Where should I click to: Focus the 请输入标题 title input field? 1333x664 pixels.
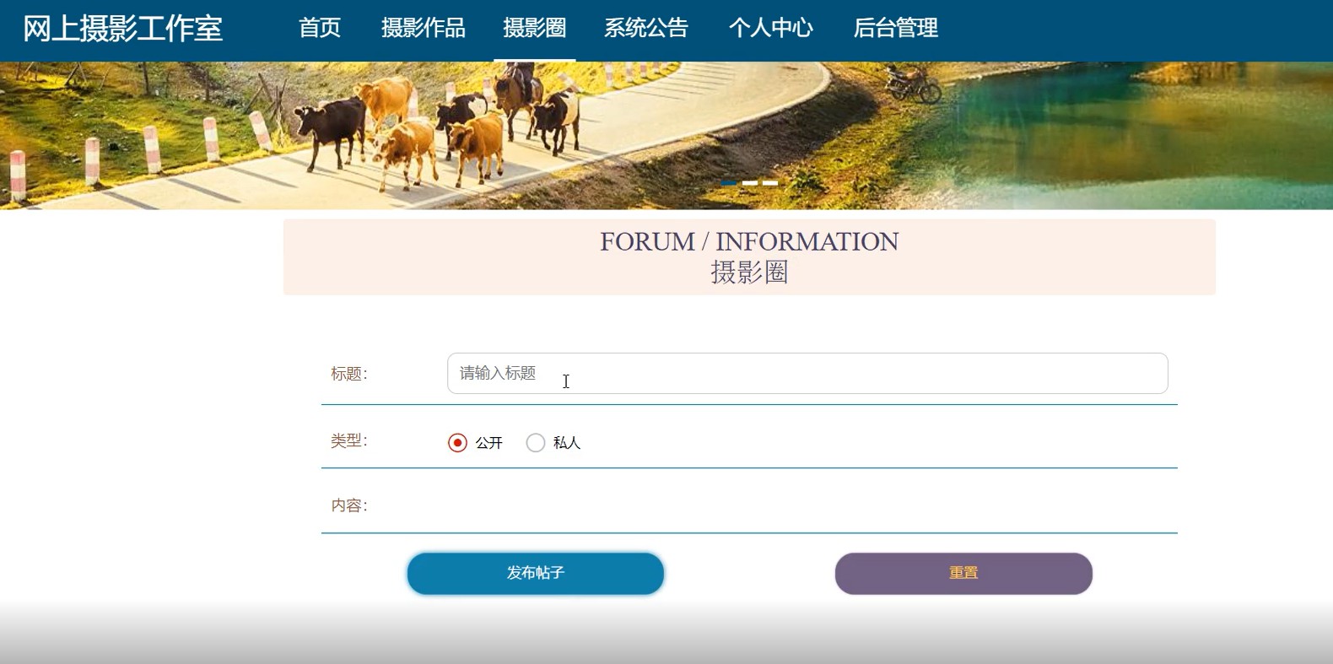807,373
